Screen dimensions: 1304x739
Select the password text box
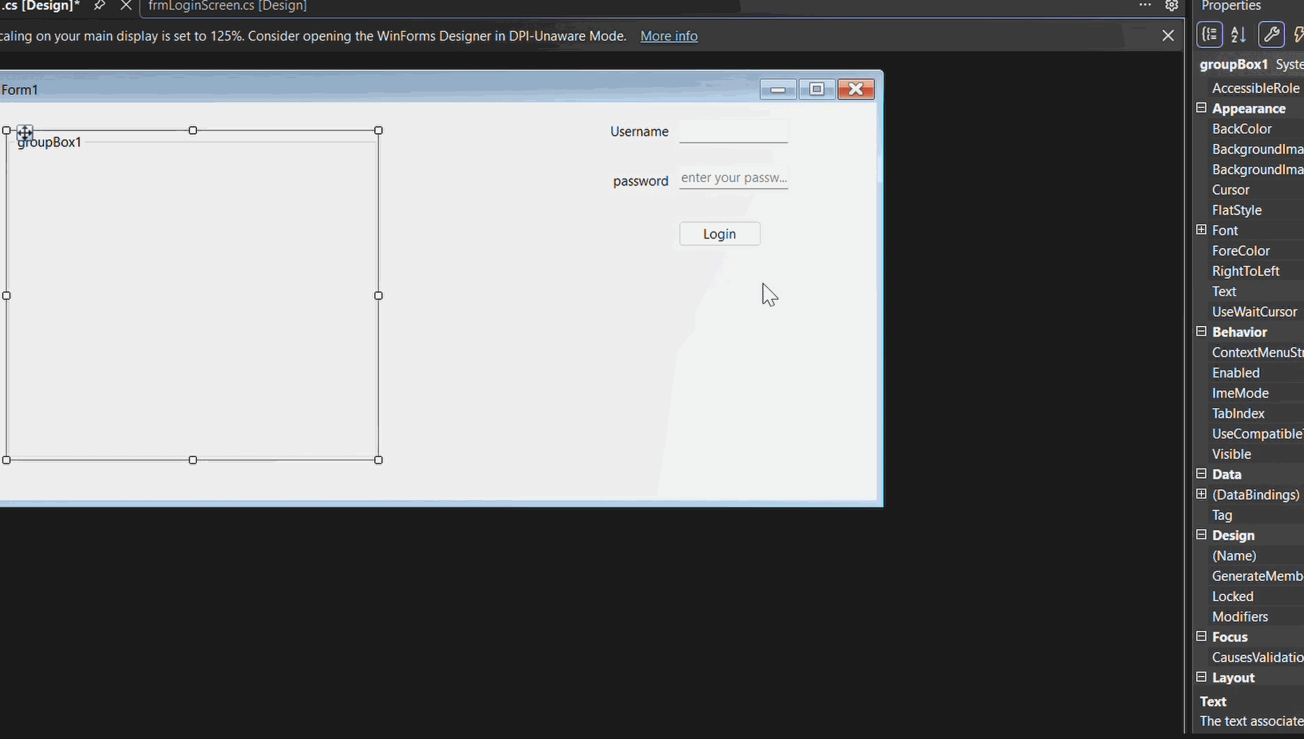click(x=733, y=178)
